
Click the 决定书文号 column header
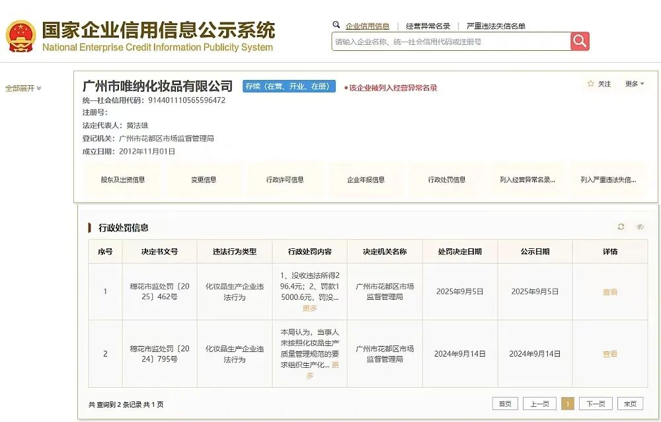[x=159, y=252]
